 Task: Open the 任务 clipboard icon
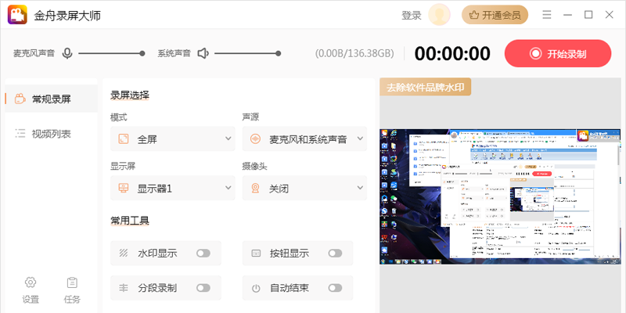tap(72, 282)
